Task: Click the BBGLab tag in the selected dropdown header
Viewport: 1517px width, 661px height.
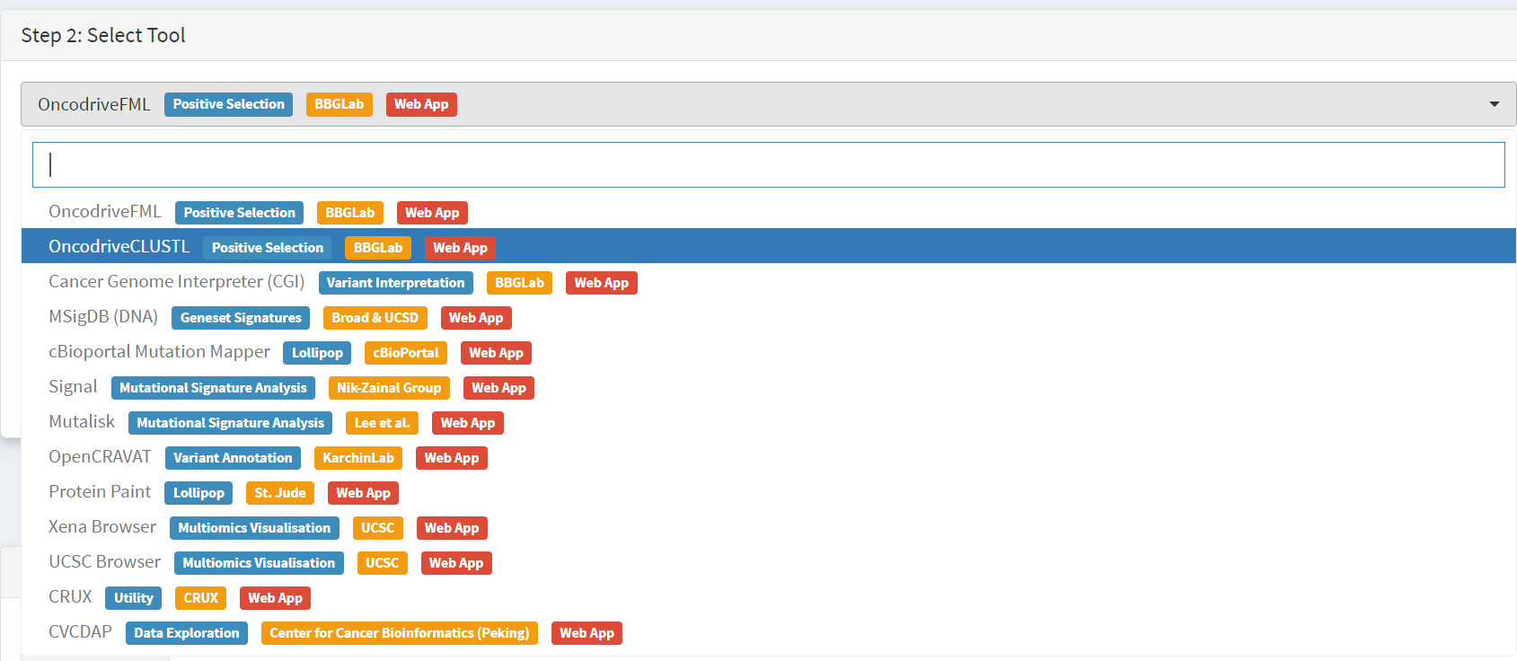Action: [340, 104]
